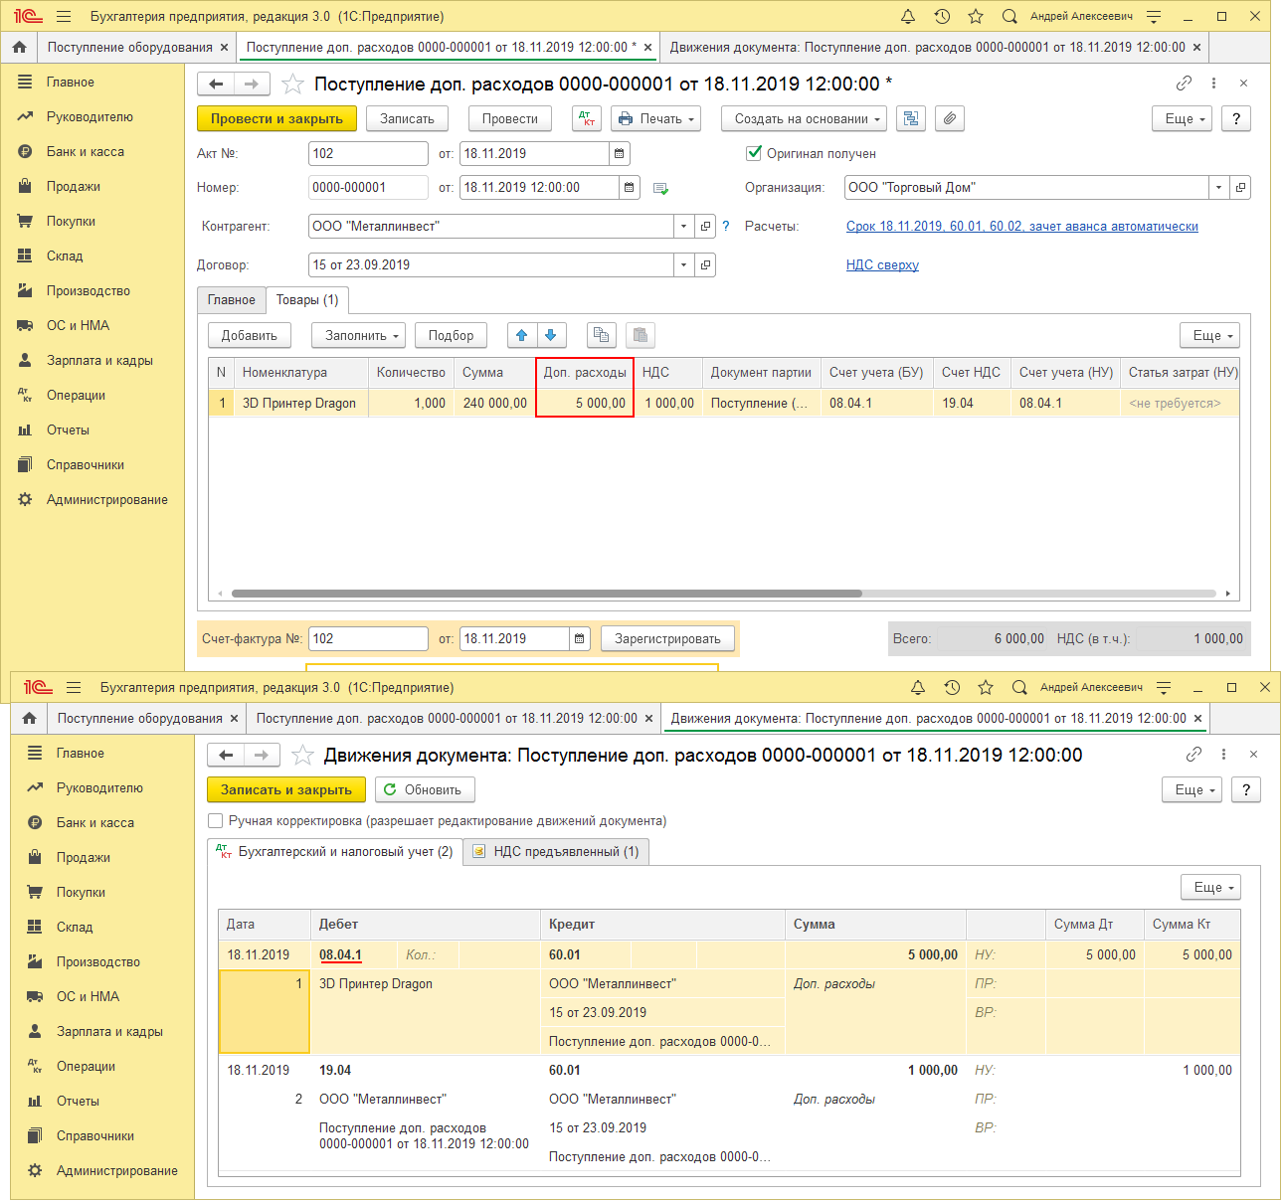The width and height of the screenshot is (1284, 1202).
Task: Click Провести button
Action: coord(510,118)
